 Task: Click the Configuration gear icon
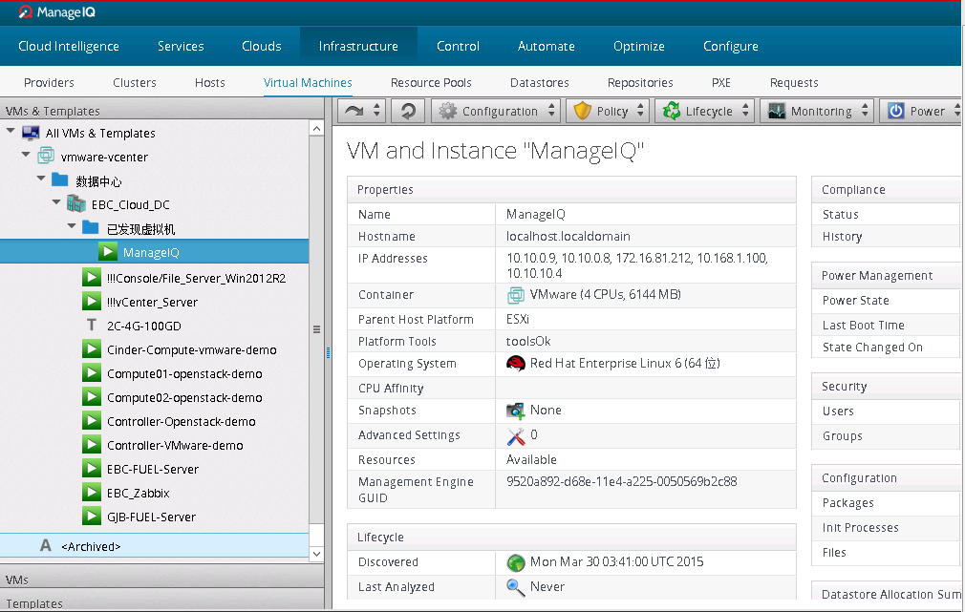[x=447, y=111]
